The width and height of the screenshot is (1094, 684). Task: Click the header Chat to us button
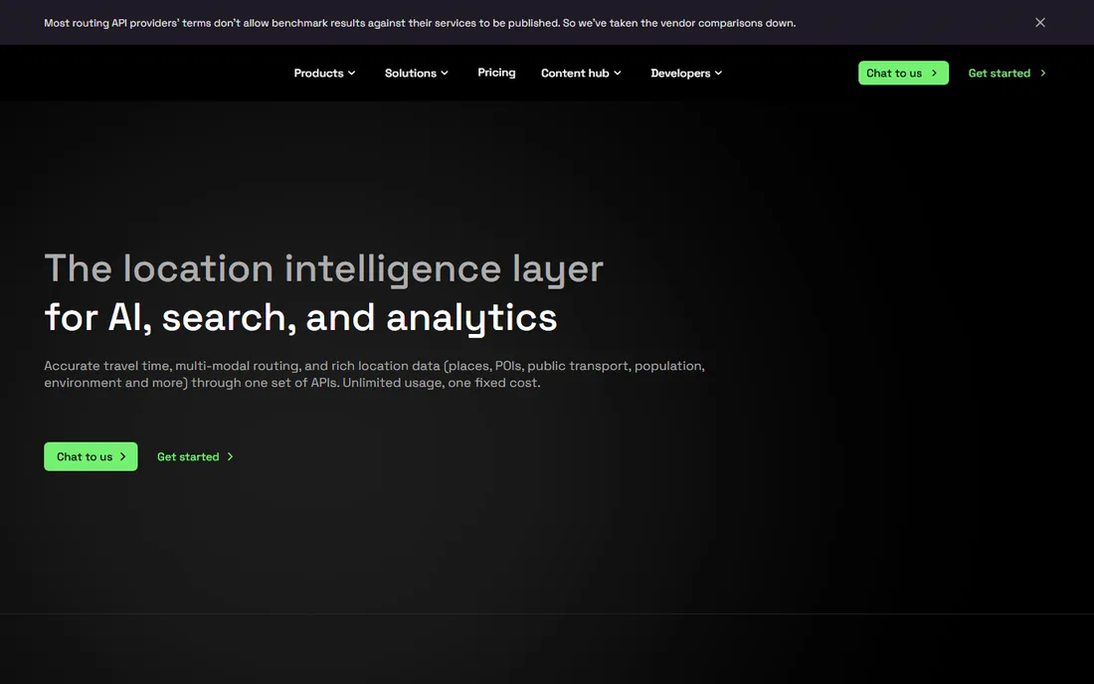[x=903, y=74]
